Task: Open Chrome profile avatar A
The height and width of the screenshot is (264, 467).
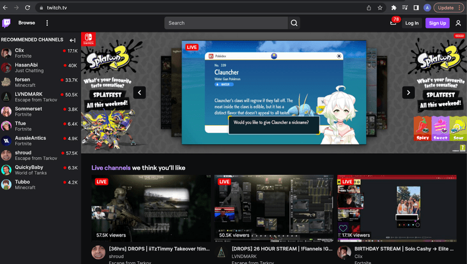Action: 427,8
